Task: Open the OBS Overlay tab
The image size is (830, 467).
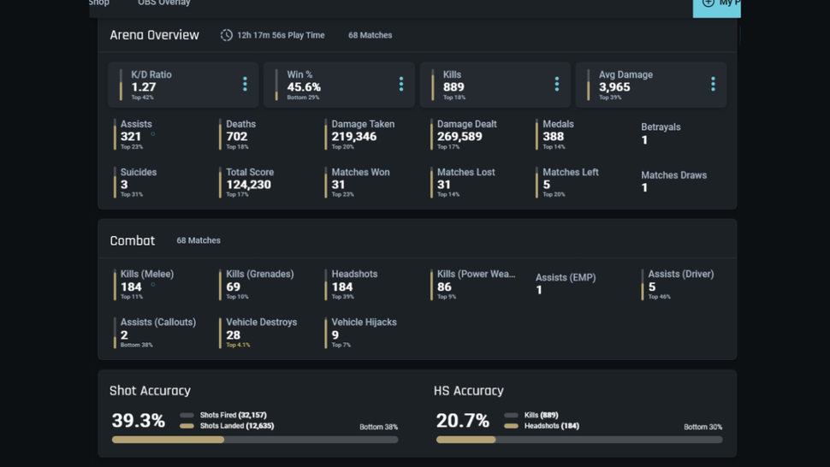Action: click(164, 3)
